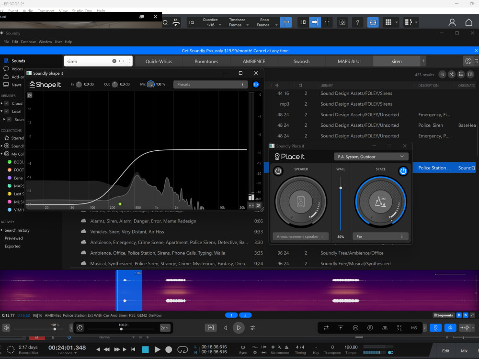Open the Segments button
Viewport: 479px width, 359px height.
pyautogui.click(x=443, y=315)
